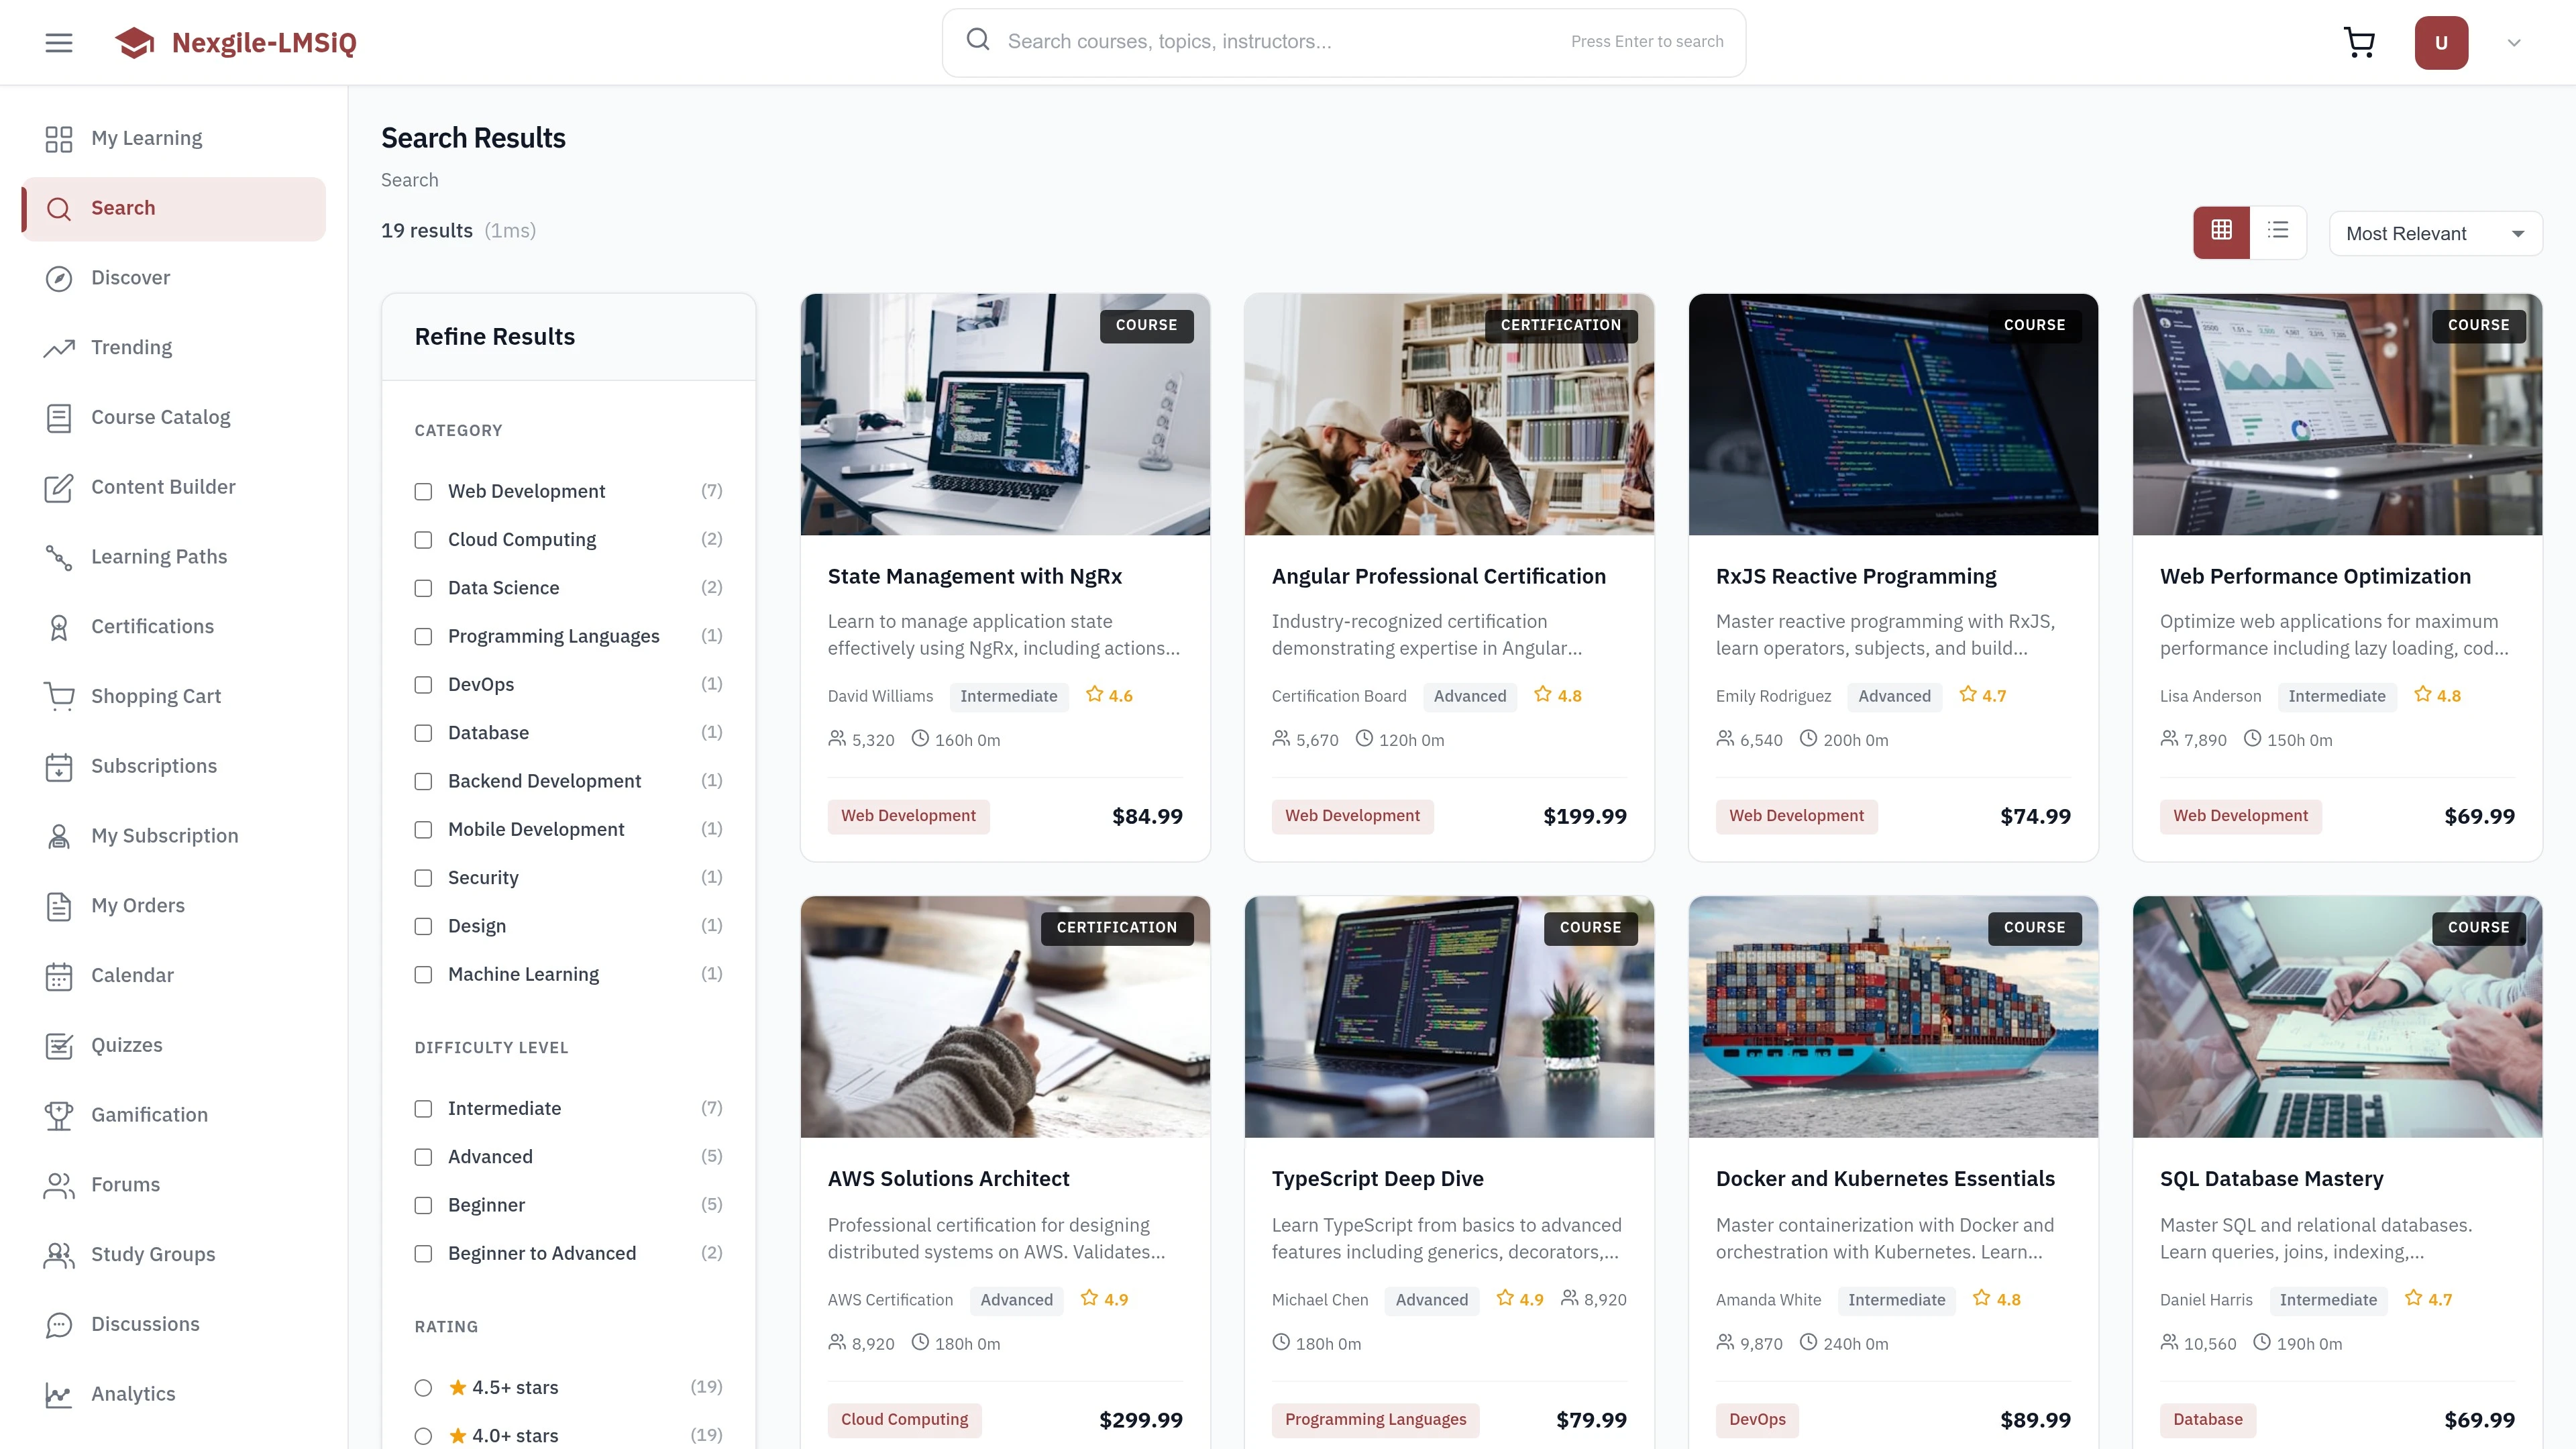
Task: Open Web Performance Optimization course thumbnail
Action: click(x=2337, y=414)
